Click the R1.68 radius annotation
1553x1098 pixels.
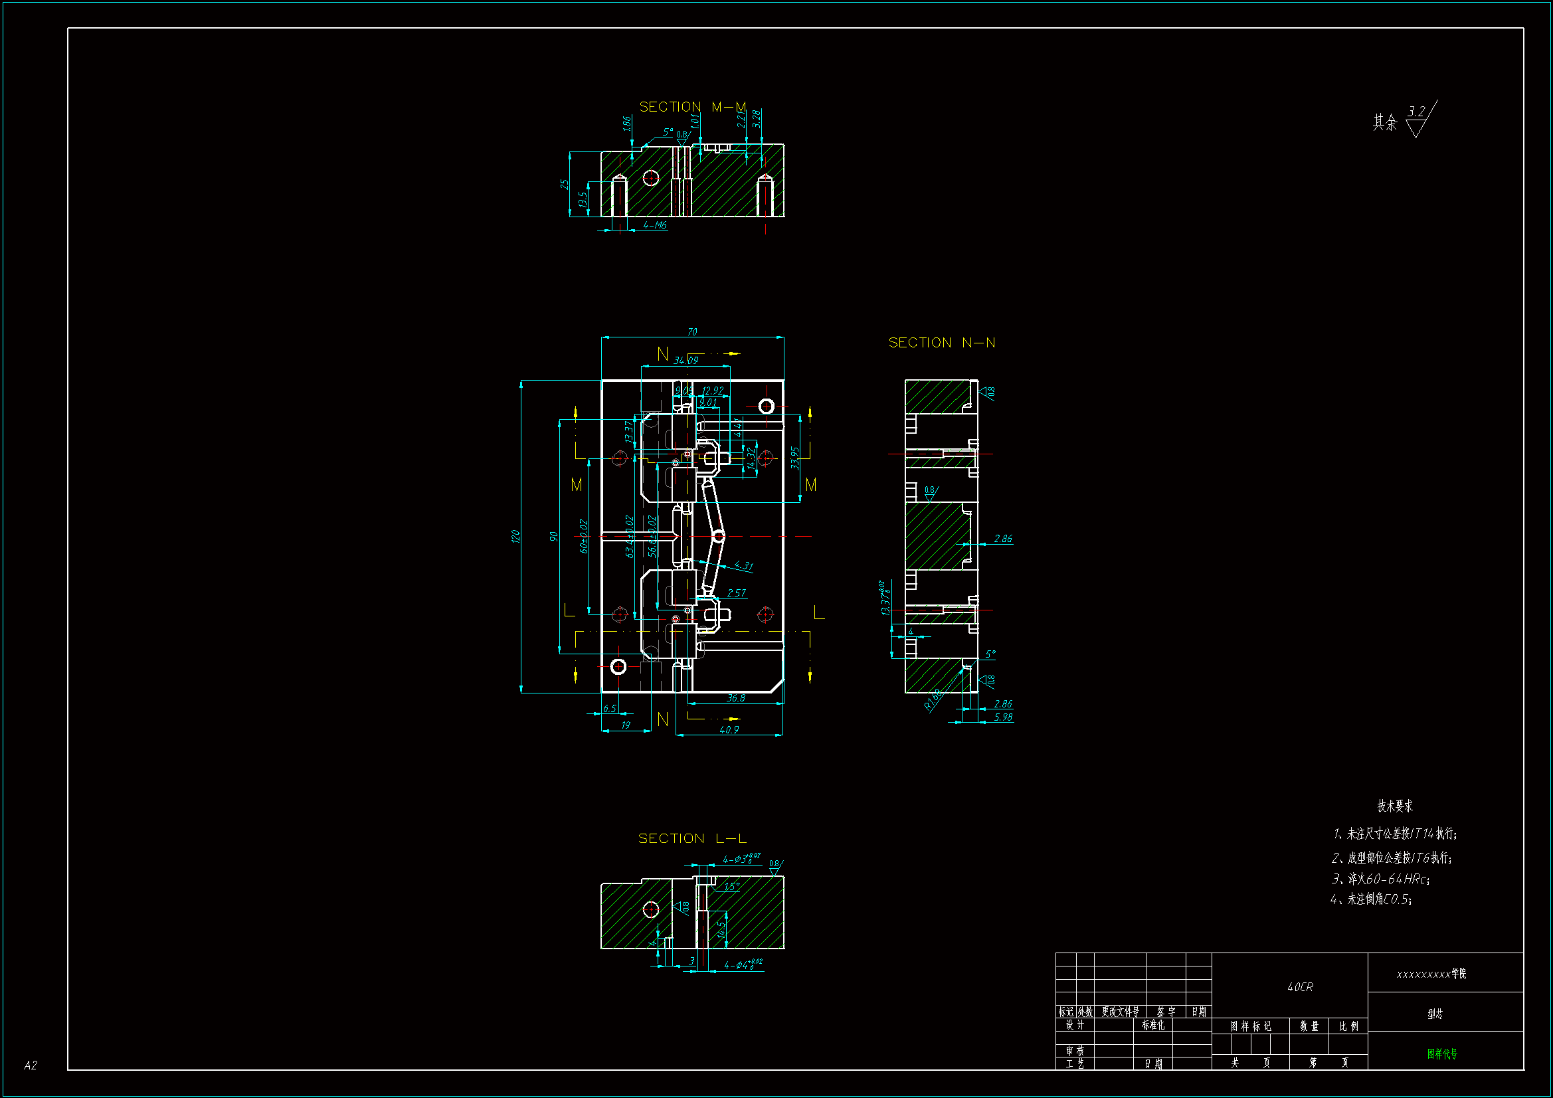[933, 699]
